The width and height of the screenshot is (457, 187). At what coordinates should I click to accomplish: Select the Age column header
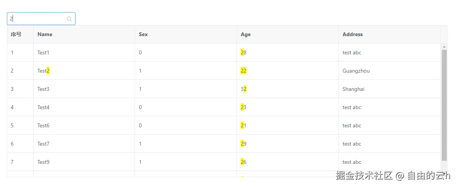pos(287,34)
